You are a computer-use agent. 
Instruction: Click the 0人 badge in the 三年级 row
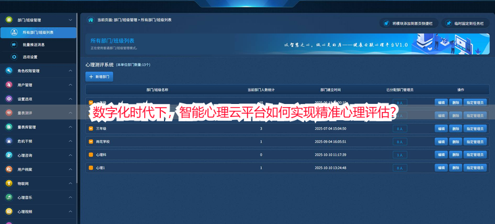click(x=400, y=129)
